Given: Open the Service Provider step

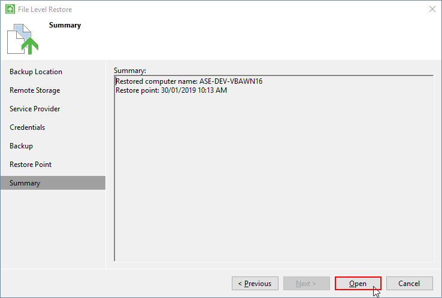Looking at the screenshot, I should pyautogui.click(x=35, y=109).
